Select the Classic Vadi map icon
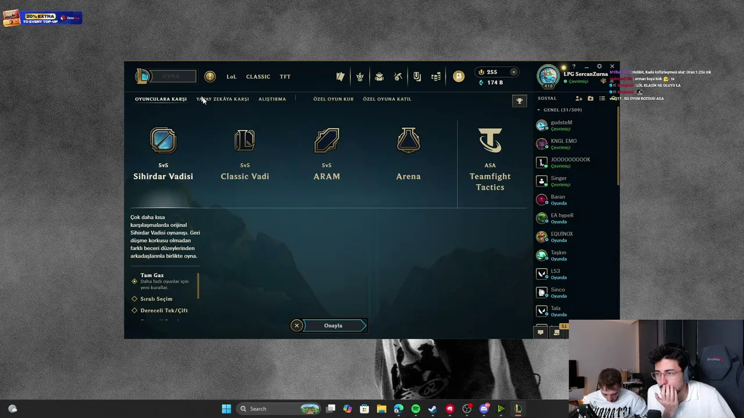Viewport: 744px width, 418px height. pyautogui.click(x=245, y=140)
